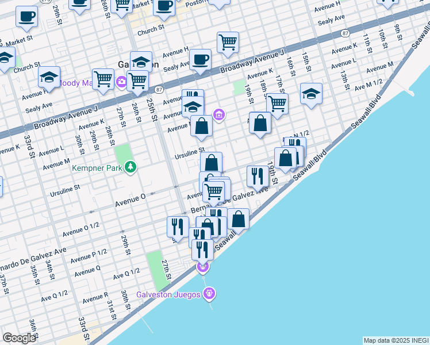Click the cafe cup marker on Sealy Ave

[x=200, y=60]
